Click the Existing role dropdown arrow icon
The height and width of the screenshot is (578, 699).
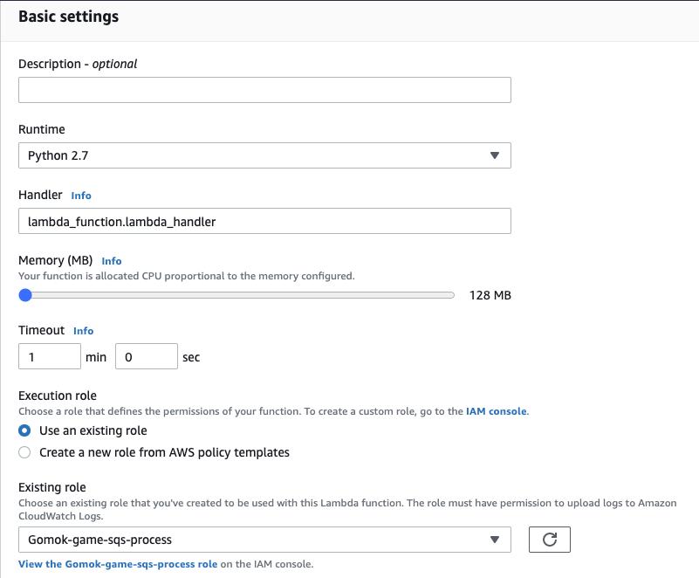(x=495, y=540)
